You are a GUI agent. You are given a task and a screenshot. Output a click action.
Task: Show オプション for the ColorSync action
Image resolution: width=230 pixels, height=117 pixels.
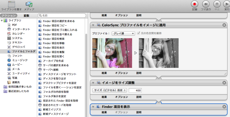click(121, 73)
